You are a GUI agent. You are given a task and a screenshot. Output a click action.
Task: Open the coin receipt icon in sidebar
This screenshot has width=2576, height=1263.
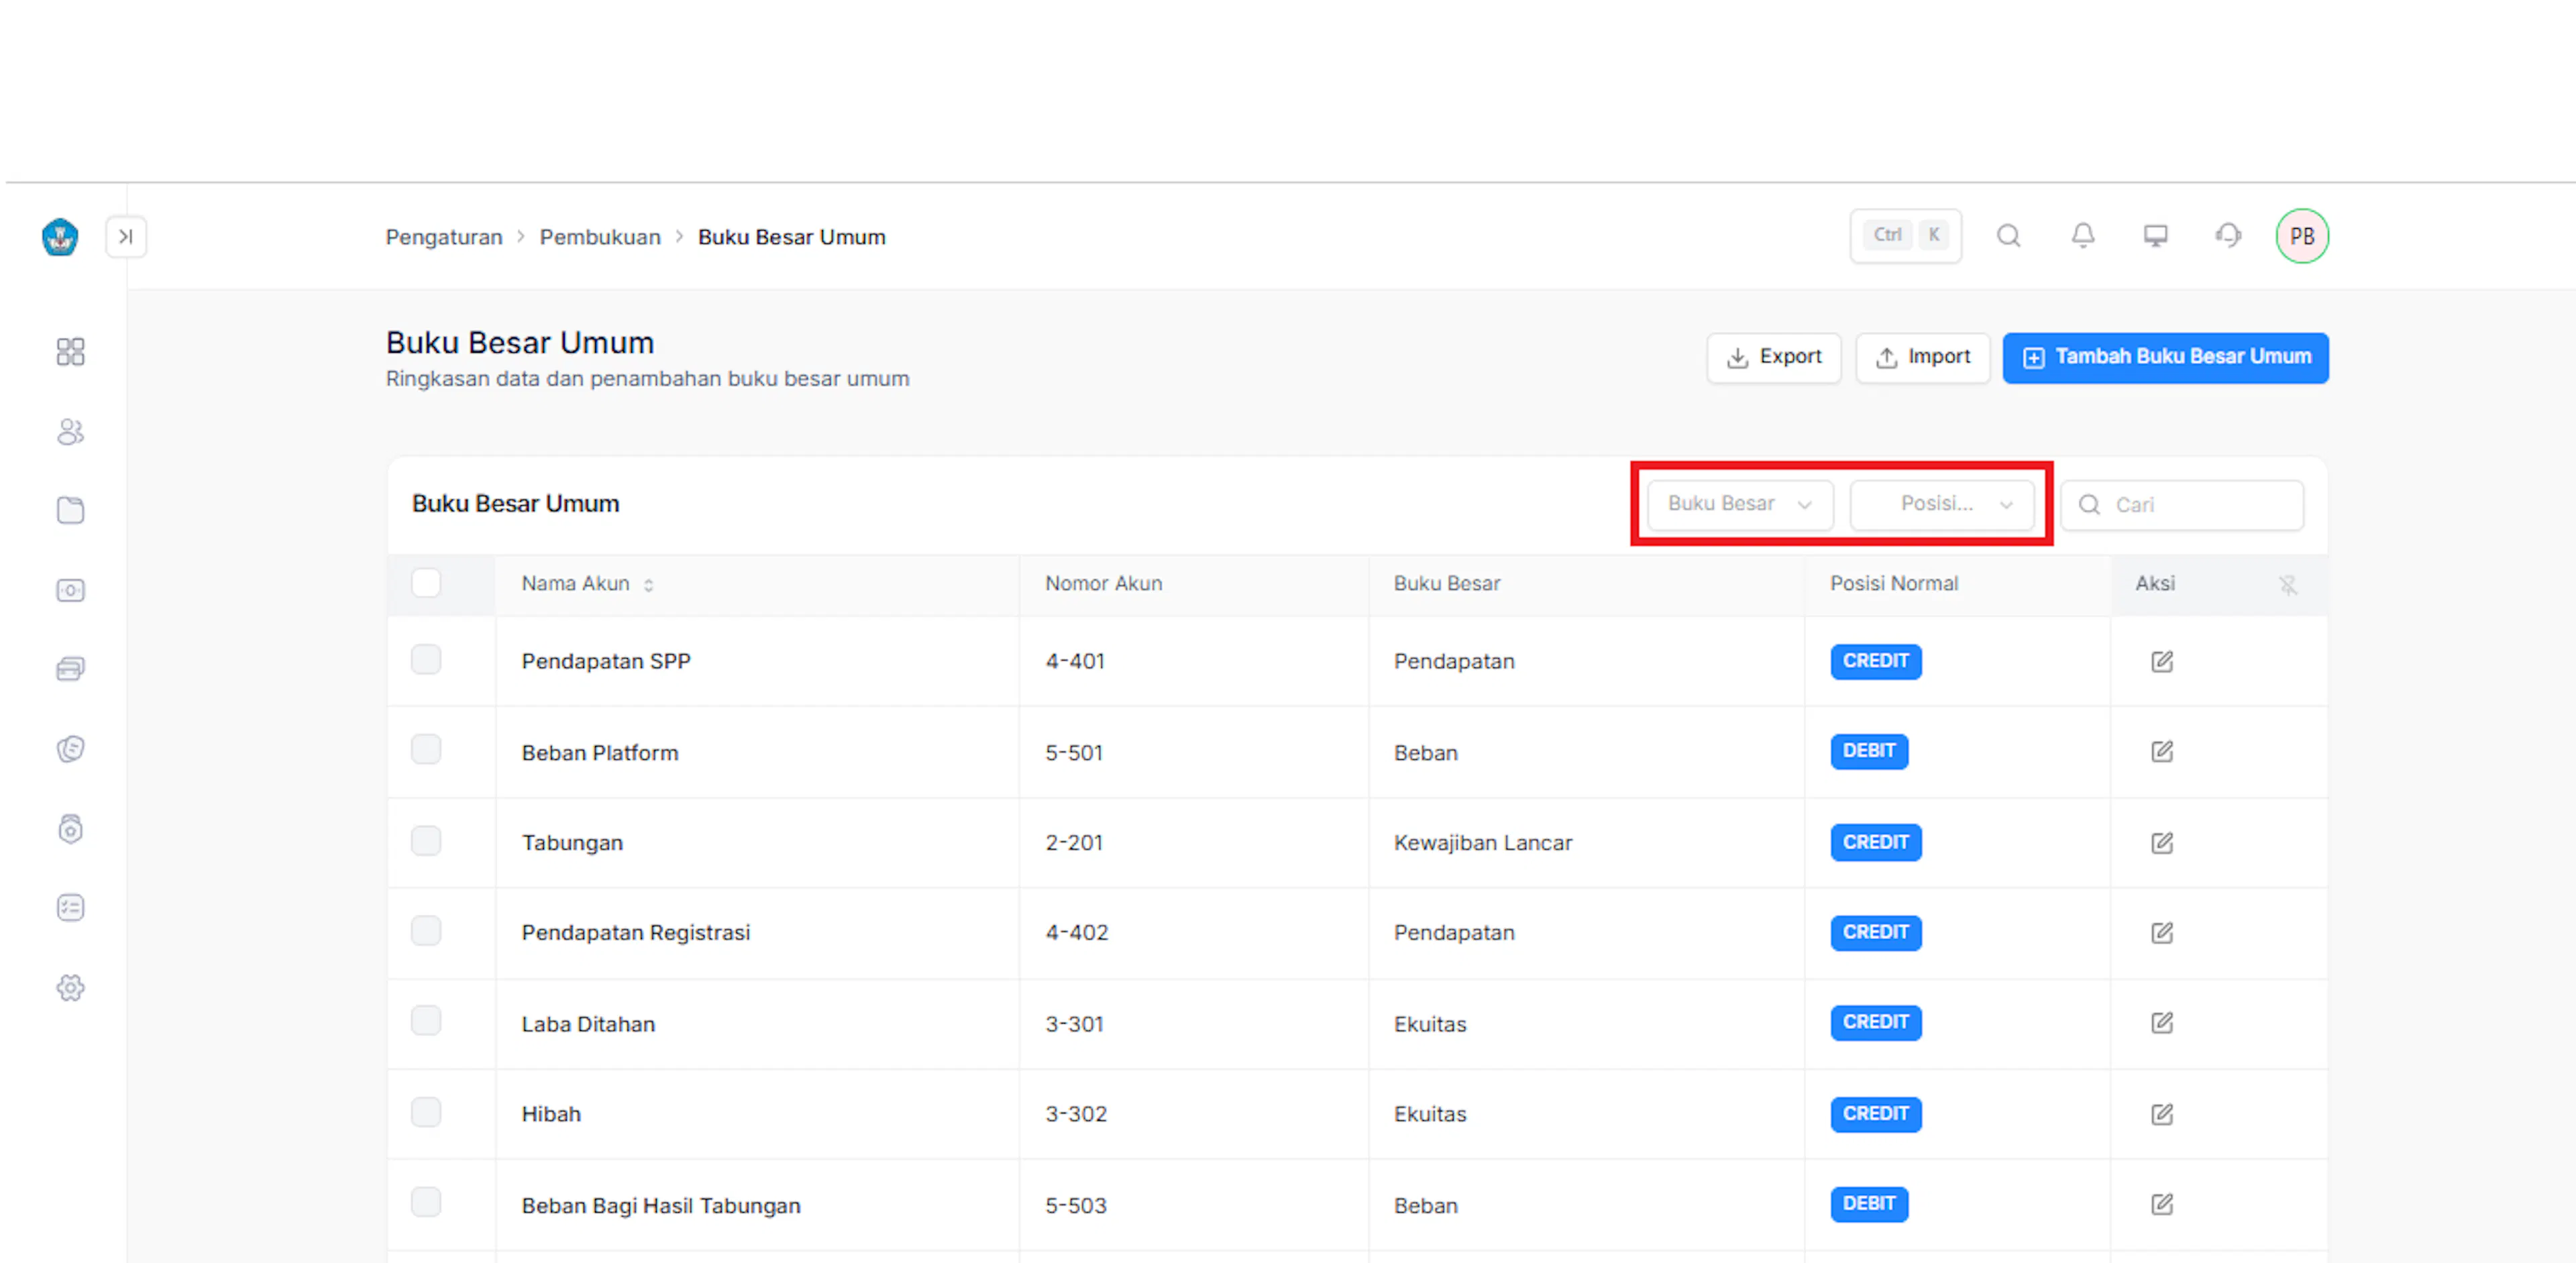(x=70, y=748)
